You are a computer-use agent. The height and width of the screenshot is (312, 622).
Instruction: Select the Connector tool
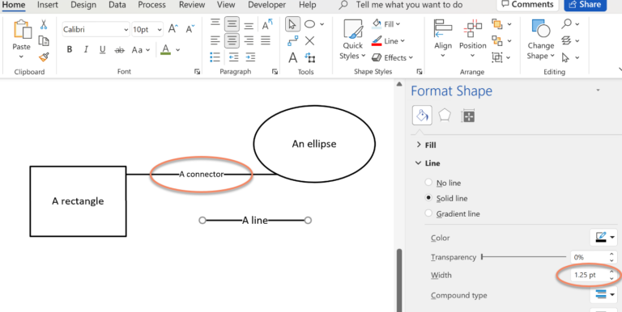pos(292,40)
